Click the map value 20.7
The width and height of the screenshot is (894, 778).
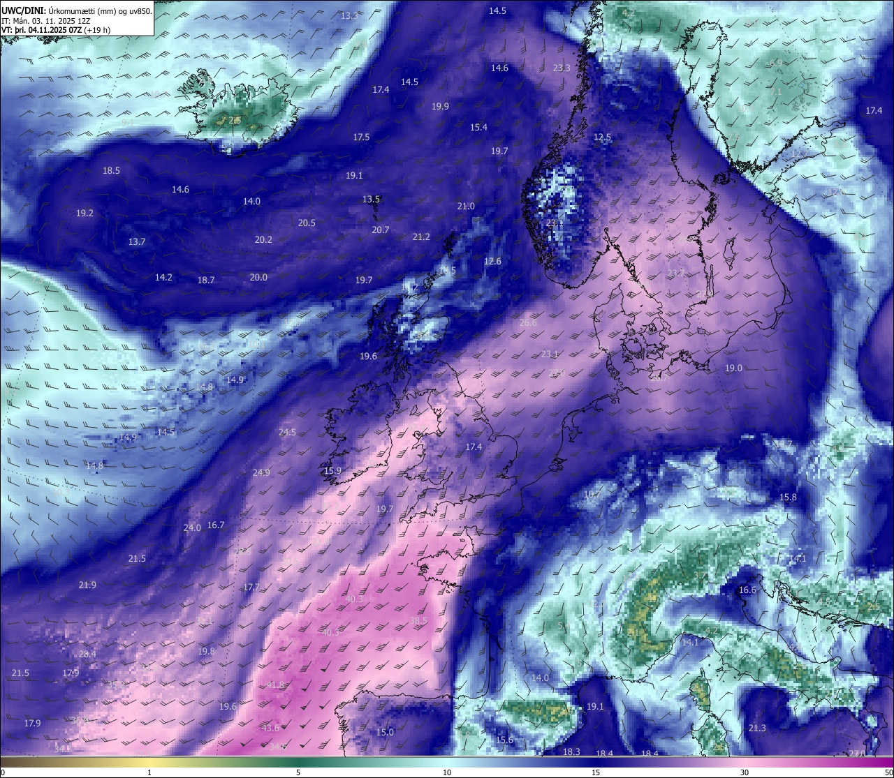[381, 230]
